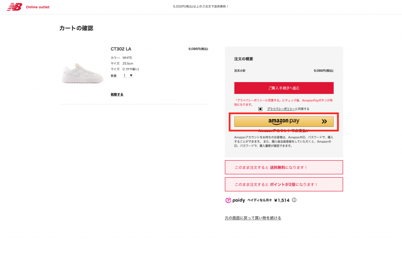The width and height of the screenshot is (402, 256).
Task: Open the プライバシーポリシー link
Action: coord(281,109)
